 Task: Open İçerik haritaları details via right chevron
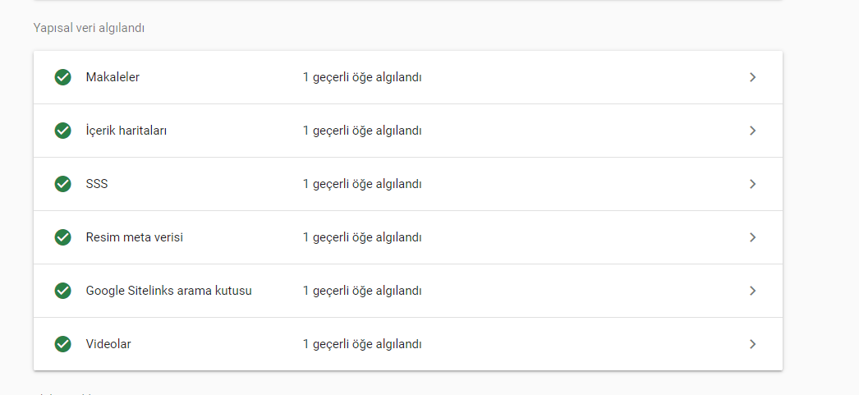[753, 131]
